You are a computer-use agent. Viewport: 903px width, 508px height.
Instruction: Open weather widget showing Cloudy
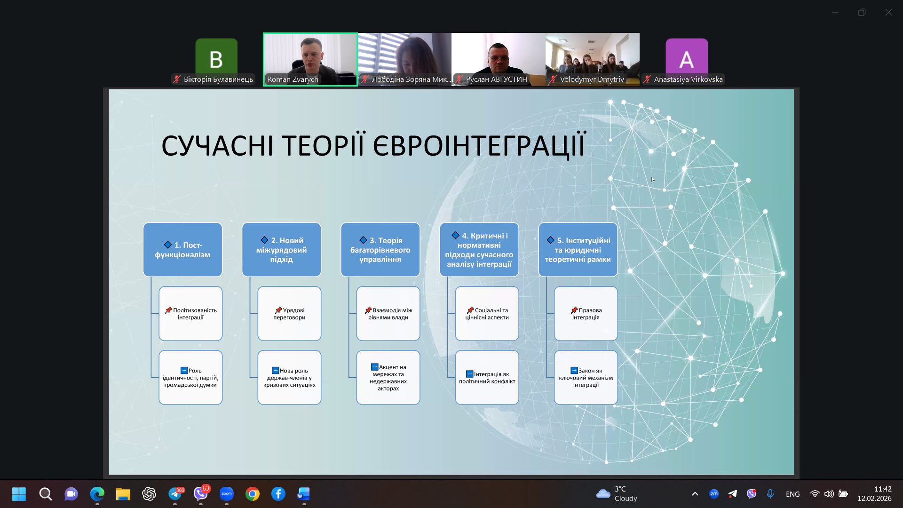coord(617,494)
